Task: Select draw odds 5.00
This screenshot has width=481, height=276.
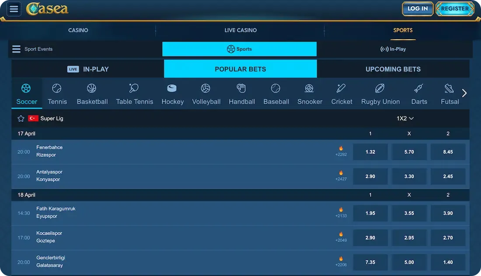Action: (409, 262)
